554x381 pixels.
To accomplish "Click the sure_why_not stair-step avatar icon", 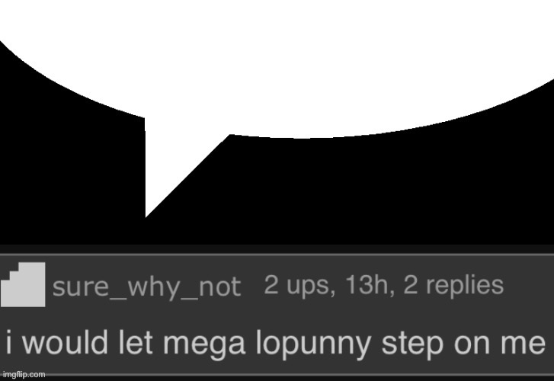I will pos(23,284).
